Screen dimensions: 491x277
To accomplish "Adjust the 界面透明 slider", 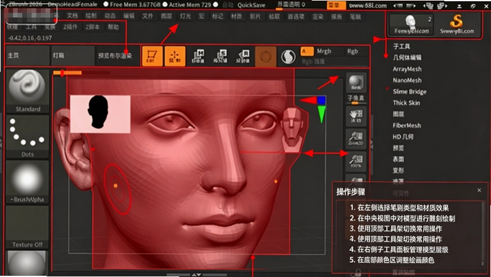I will click(291, 5).
